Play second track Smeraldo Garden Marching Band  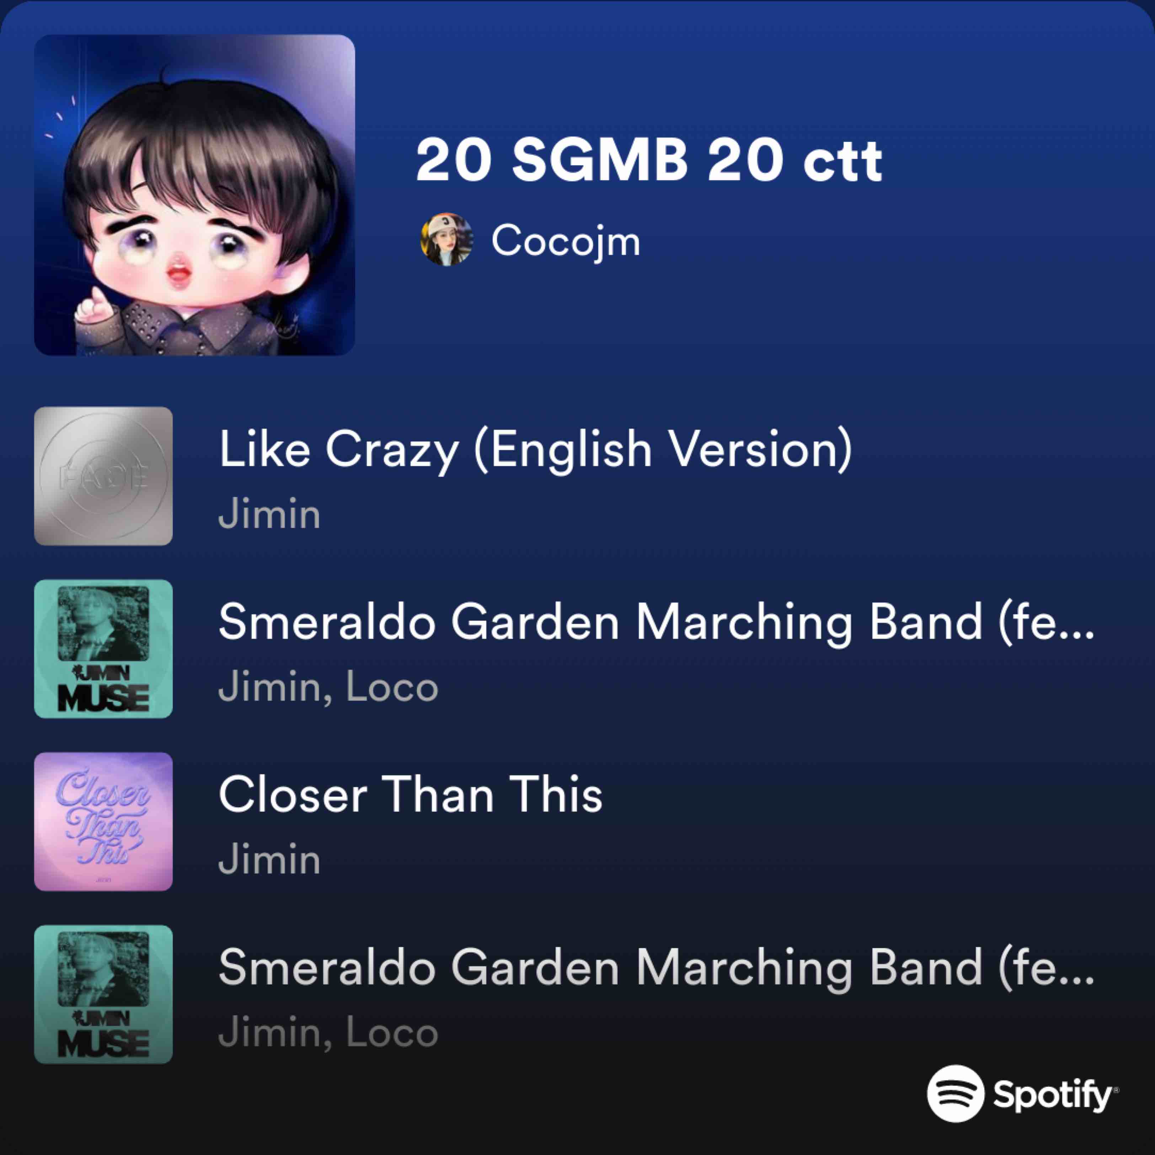[x=656, y=622]
